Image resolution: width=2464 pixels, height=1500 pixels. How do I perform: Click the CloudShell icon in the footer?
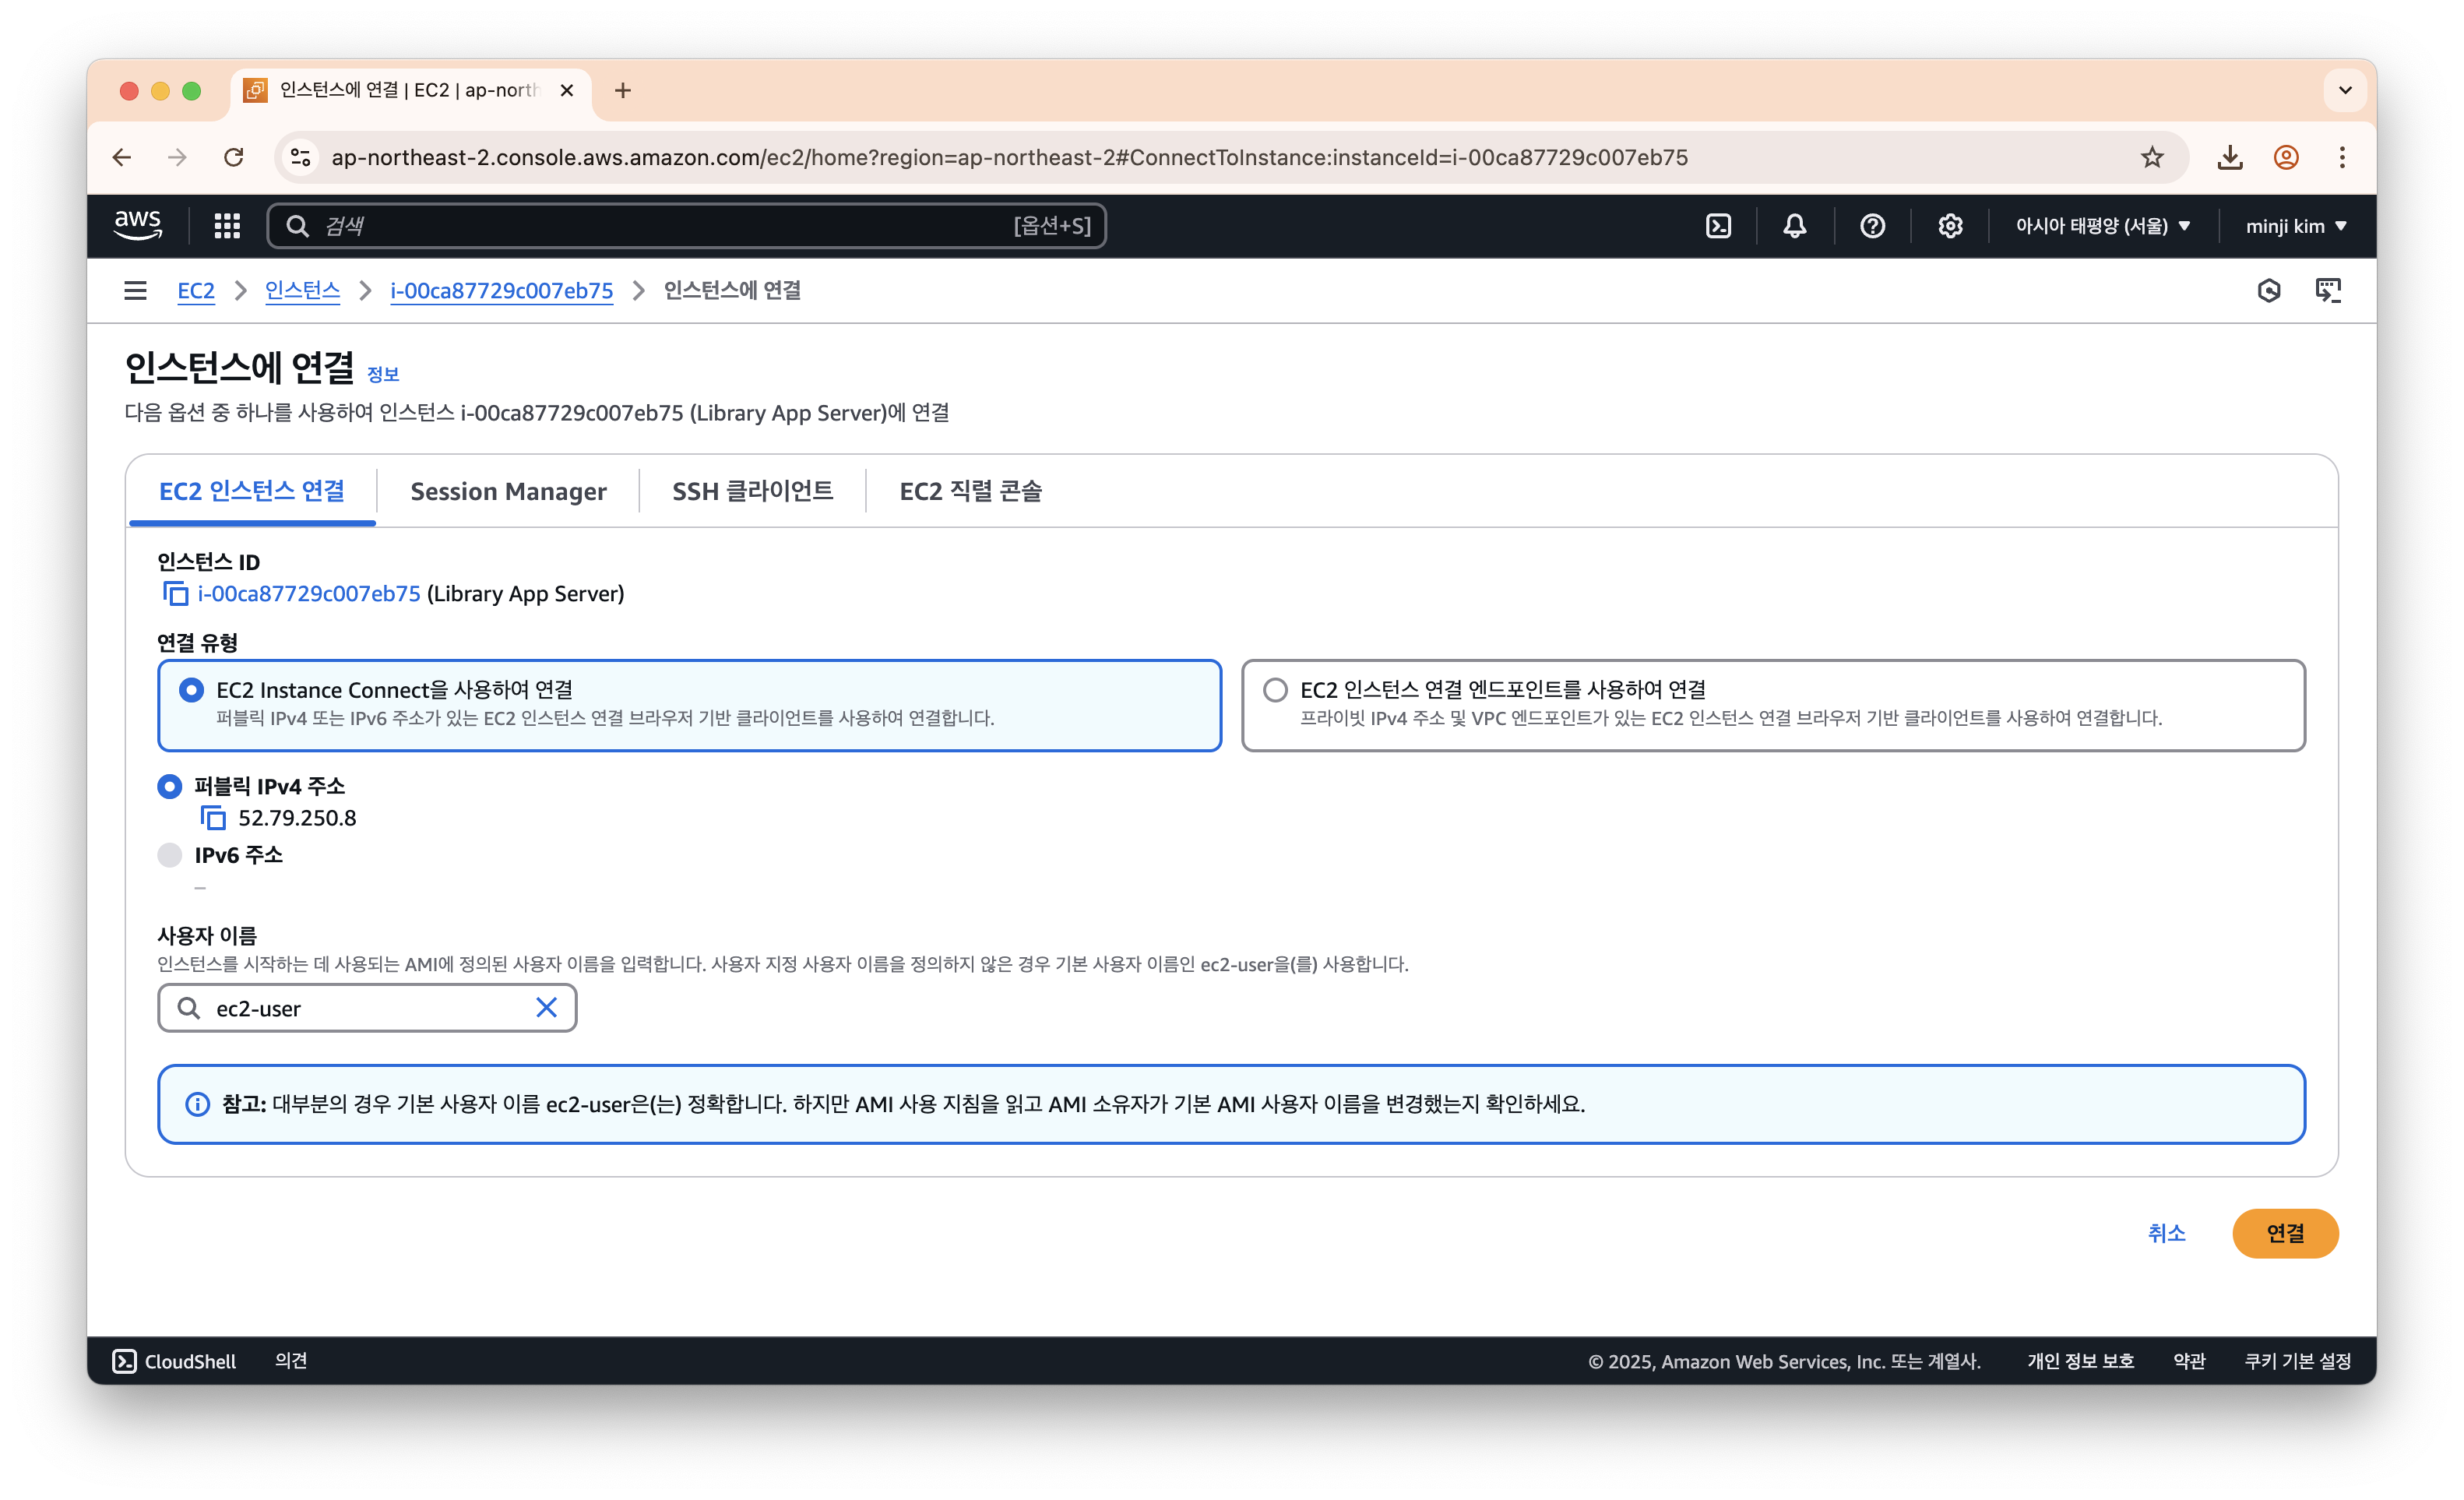(x=124, y=1361)
